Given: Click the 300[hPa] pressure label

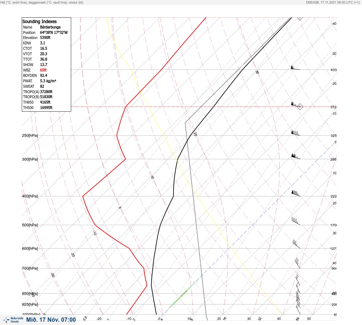Looking at the screenshot, I should tap(30, 159).
